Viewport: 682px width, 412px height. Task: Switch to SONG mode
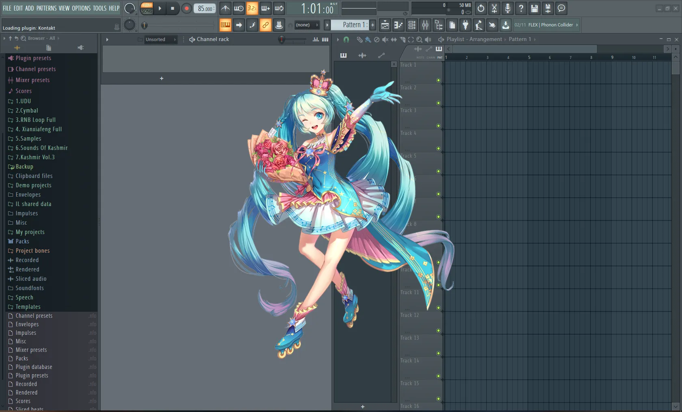tap(147, 11)
